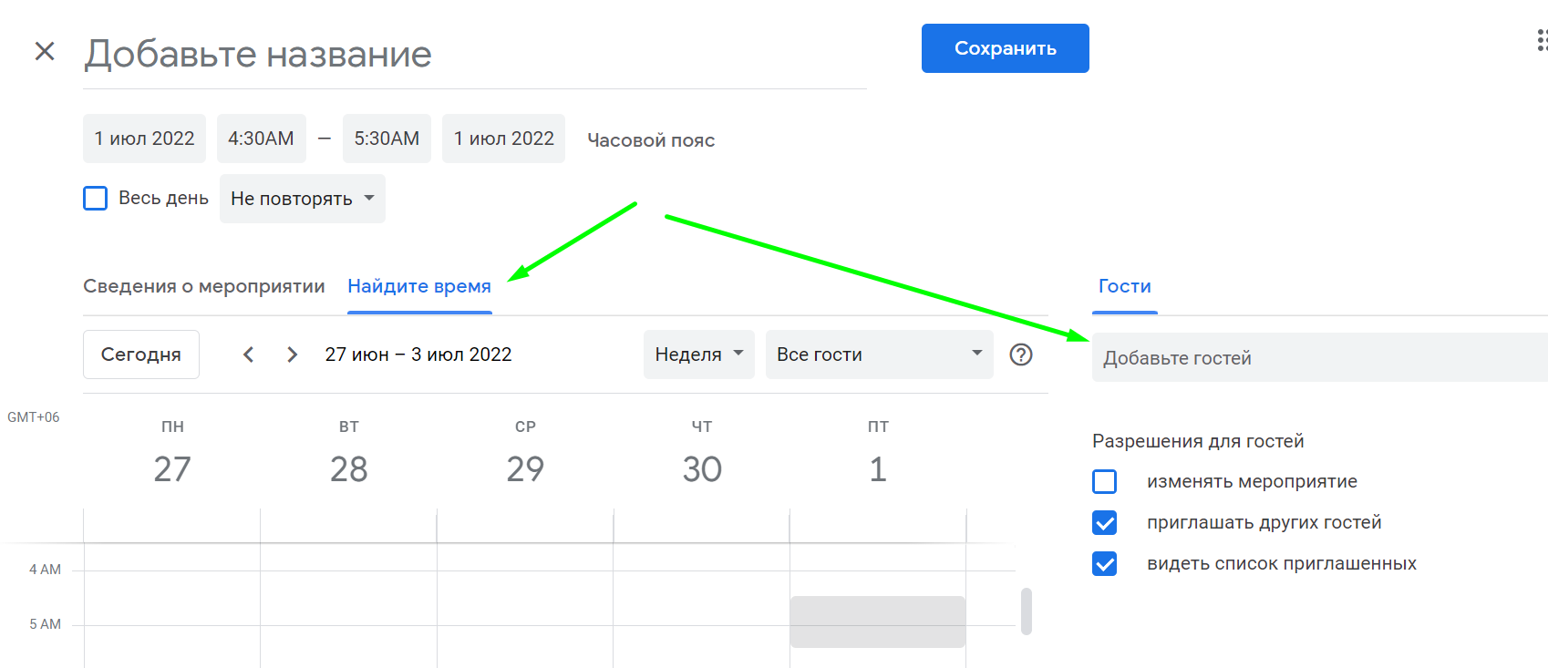
Task: Click the Сохранить button
Action: coord(1005,48)
